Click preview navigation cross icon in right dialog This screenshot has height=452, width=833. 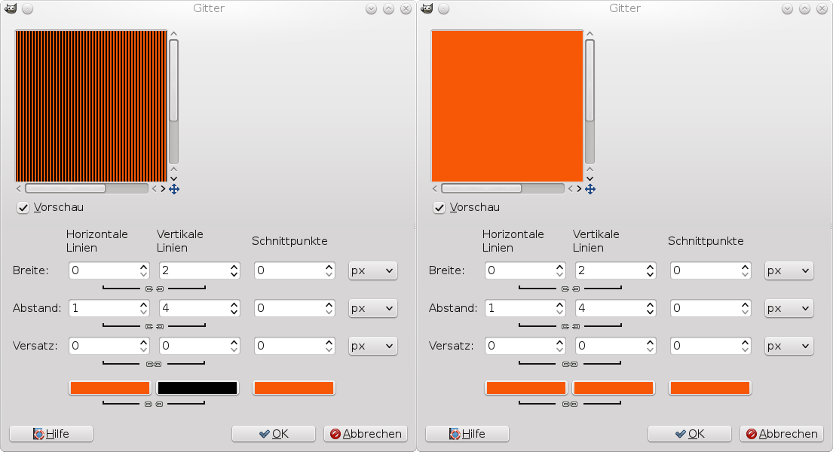pyautogui.click(x=590, y=189)
